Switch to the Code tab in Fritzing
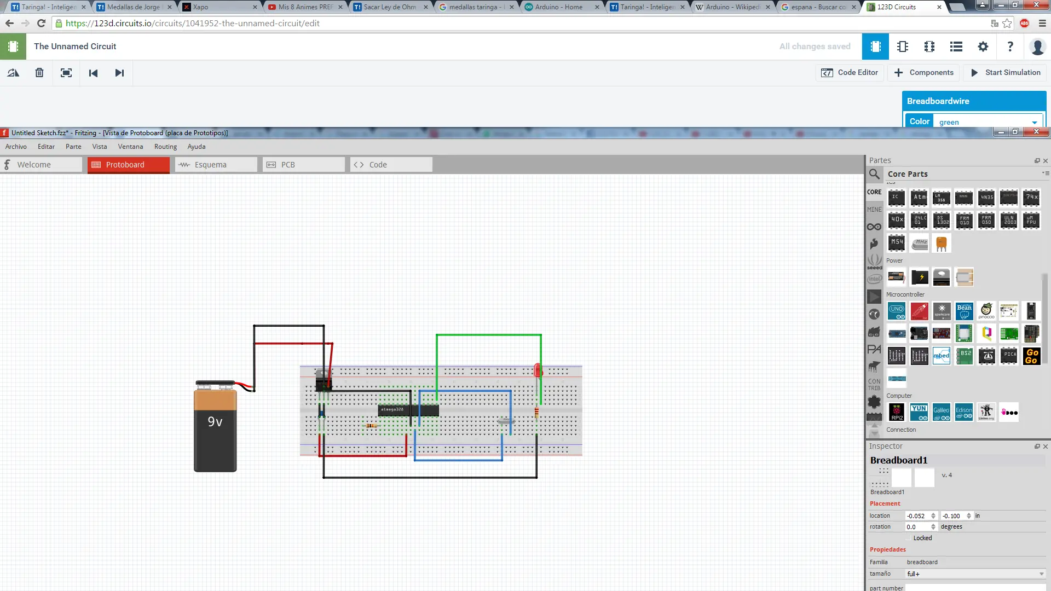This screenshot has height=591, width=1051. point(391,165)
